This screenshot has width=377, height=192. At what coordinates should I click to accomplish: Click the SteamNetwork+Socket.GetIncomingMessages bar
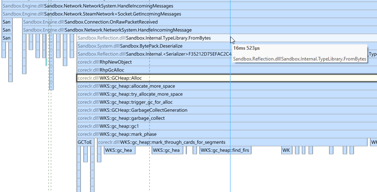click(189, 14)
